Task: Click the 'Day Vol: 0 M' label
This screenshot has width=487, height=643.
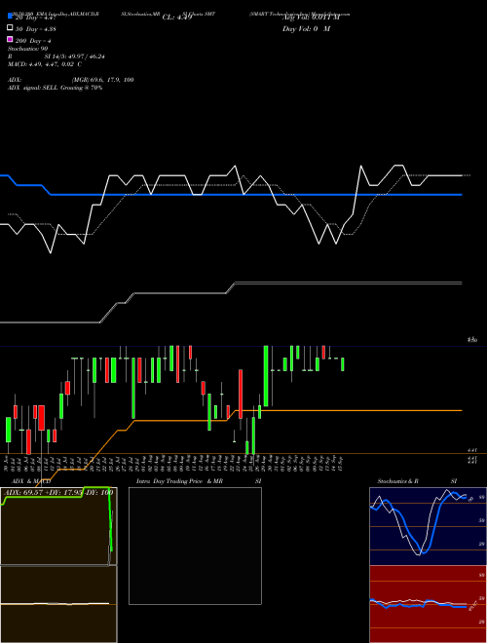Action: click(x=306, y=28)
